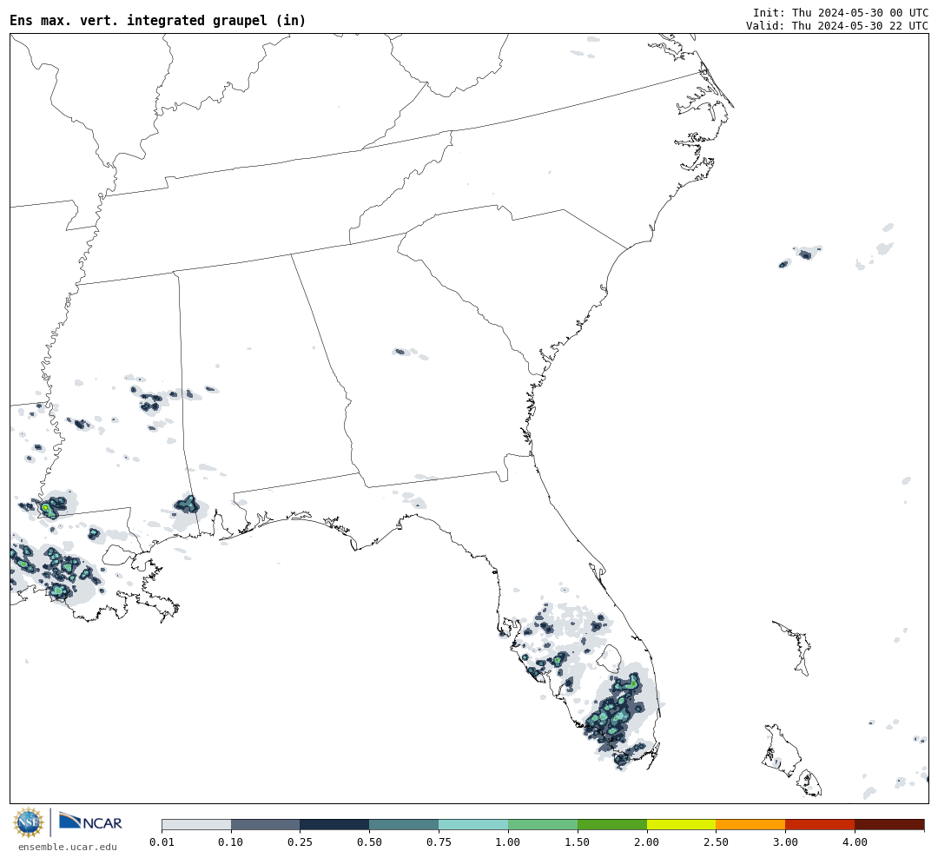Screen dimensions: 938x858
Task: Click the 0.75 colorbar label
Action: pyautogui.click(x=439, y=841)
